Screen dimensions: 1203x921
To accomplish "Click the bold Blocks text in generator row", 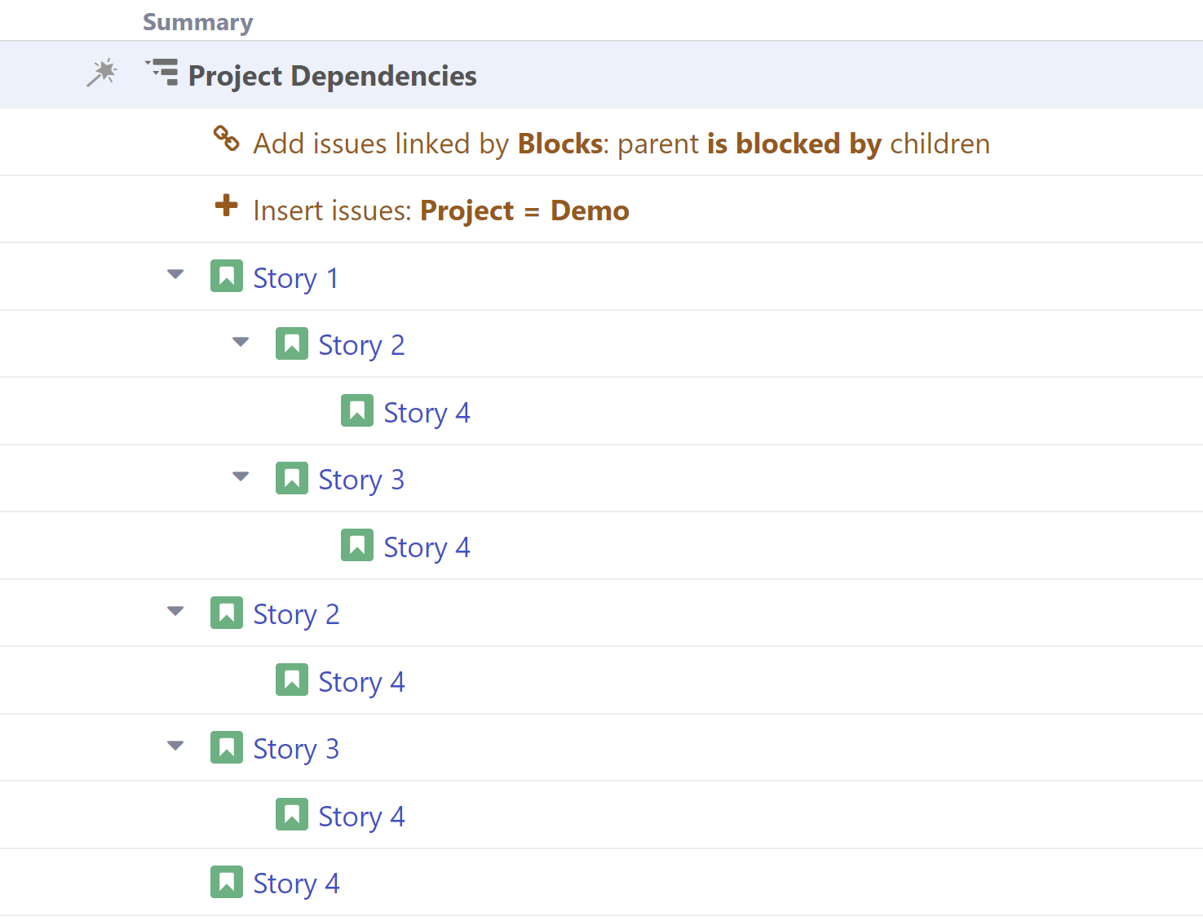I will pyautogui.click(x=559, y=143).
